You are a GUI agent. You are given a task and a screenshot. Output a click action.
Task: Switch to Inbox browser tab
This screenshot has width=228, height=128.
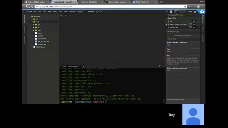click(37, 2)
